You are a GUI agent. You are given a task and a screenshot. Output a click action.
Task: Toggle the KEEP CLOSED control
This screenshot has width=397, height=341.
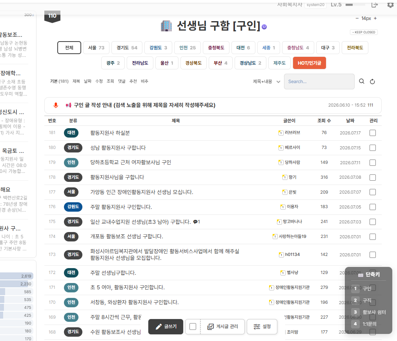click(364, 32)
